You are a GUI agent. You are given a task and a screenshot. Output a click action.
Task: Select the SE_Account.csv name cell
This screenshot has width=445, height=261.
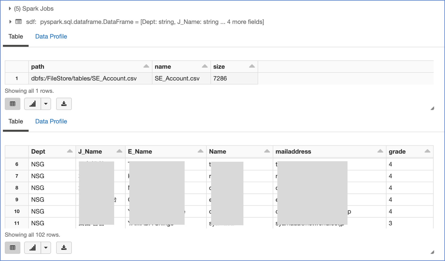coord(181,78)
